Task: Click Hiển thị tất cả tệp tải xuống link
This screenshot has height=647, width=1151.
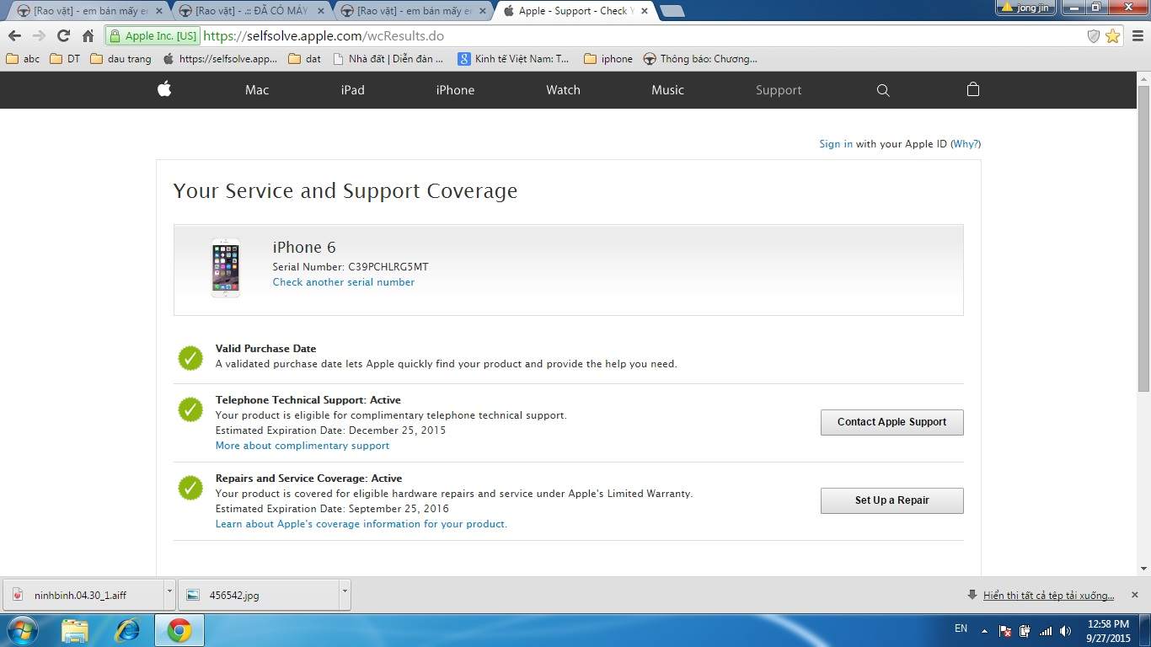Action: tap(1048, 596)
